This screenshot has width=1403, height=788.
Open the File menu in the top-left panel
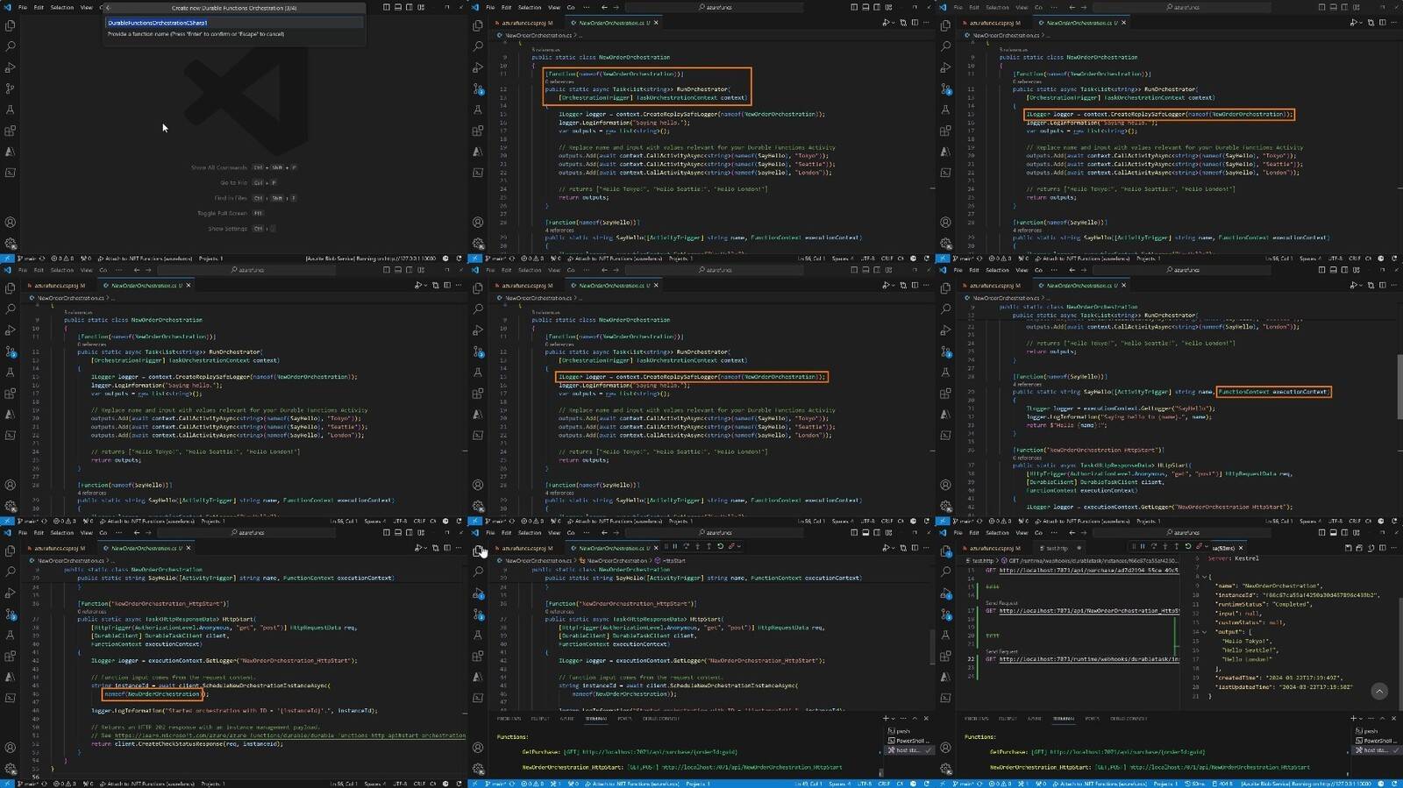pos(23,7)
